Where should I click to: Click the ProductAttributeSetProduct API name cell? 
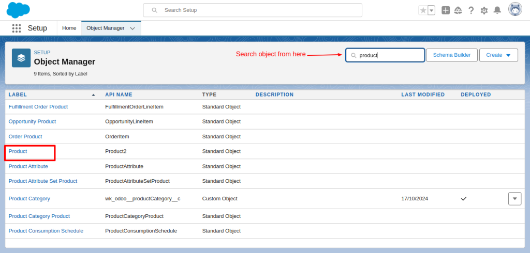coord(137,181)
